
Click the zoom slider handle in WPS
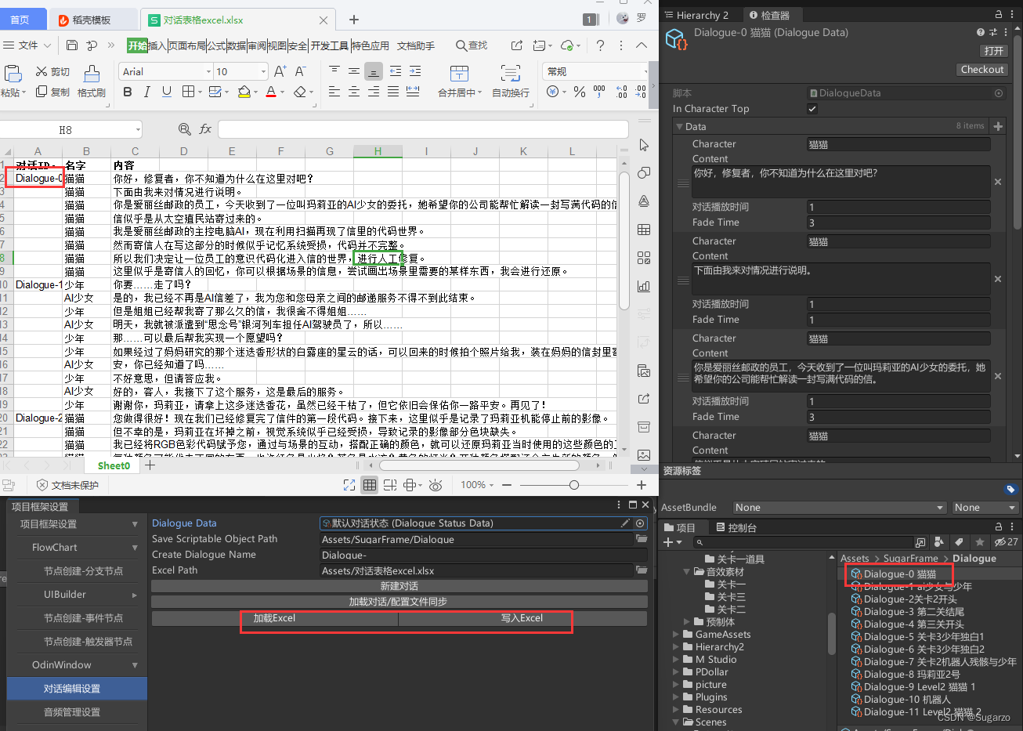pos(574,485)
